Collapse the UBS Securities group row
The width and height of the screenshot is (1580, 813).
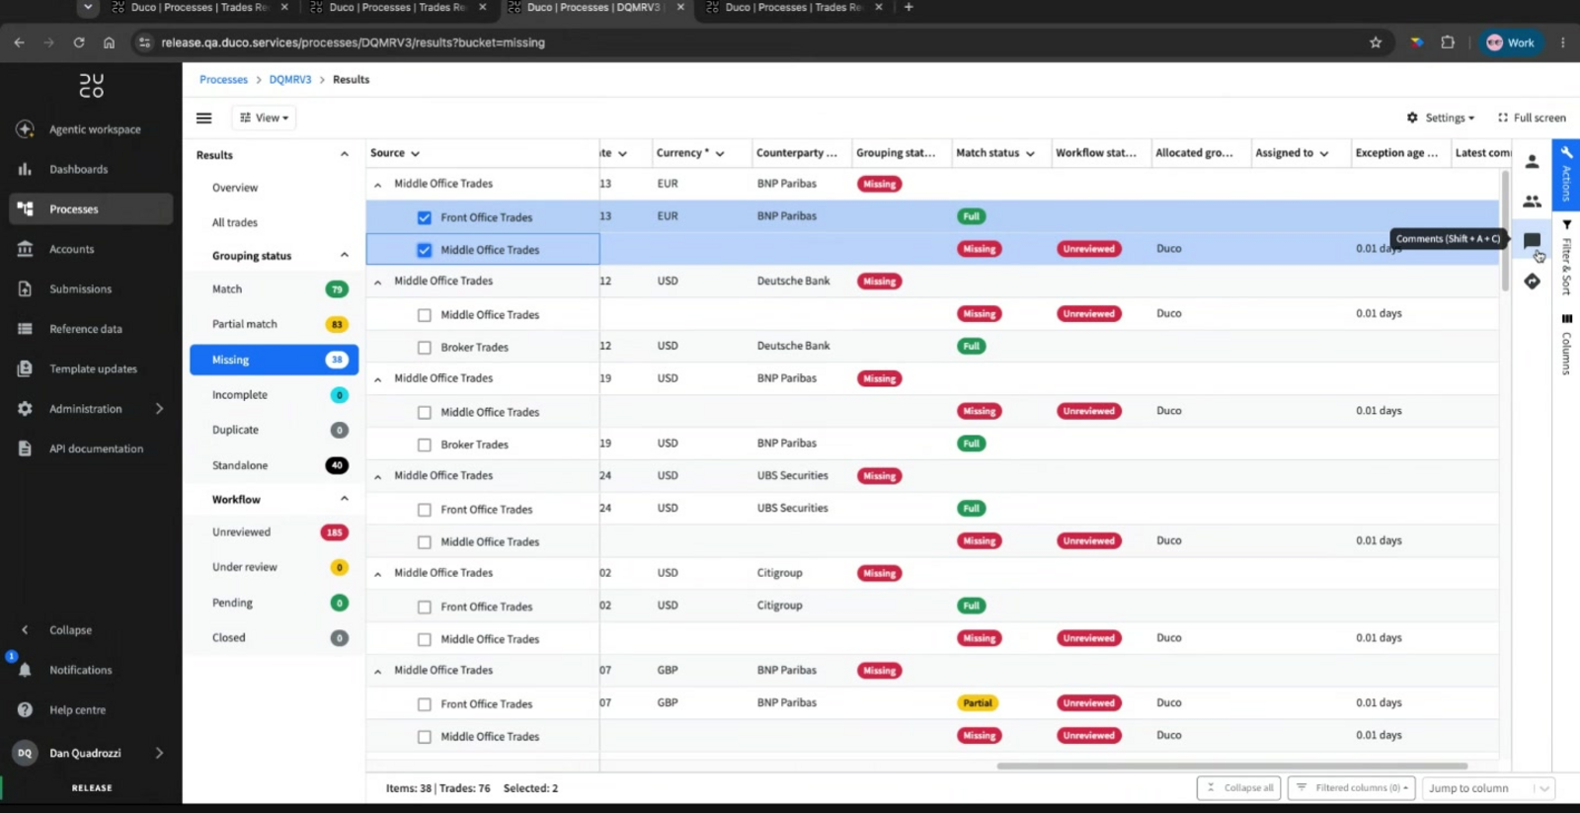(x=377, y=476)
